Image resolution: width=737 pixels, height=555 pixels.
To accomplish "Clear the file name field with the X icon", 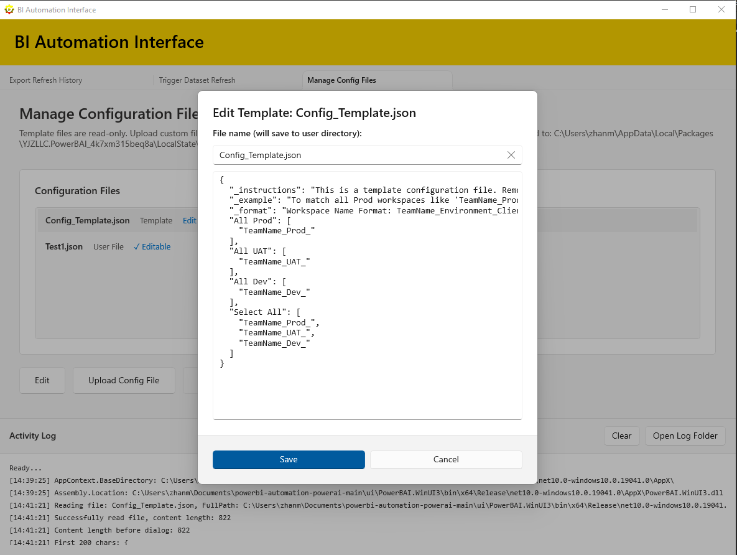I will [511, 155].
